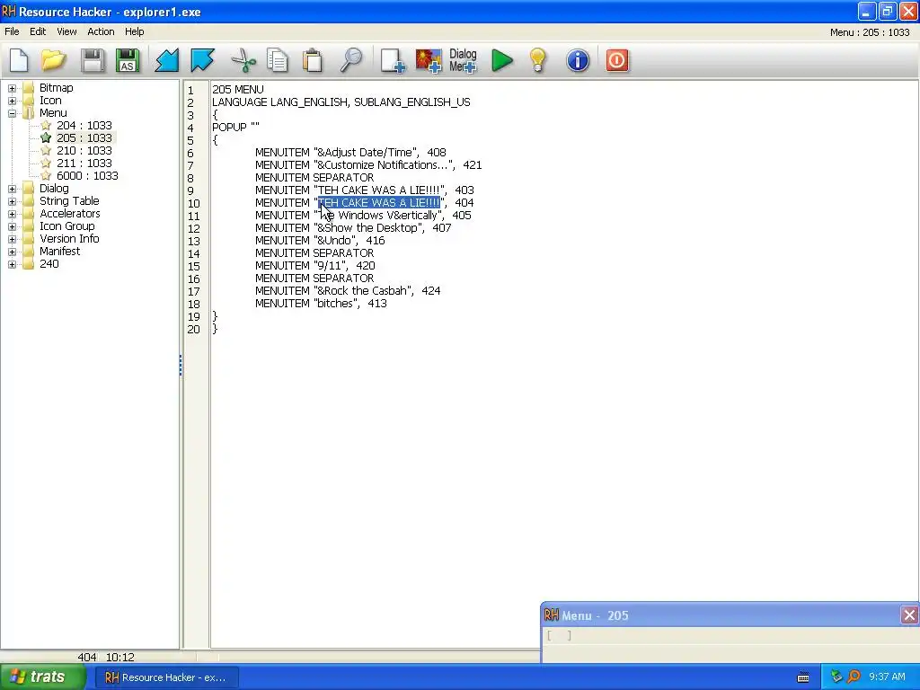The height and width of the screenshot is (690, 920).
Task: Click the highlighted text on line 10
Action: (379, 203)
